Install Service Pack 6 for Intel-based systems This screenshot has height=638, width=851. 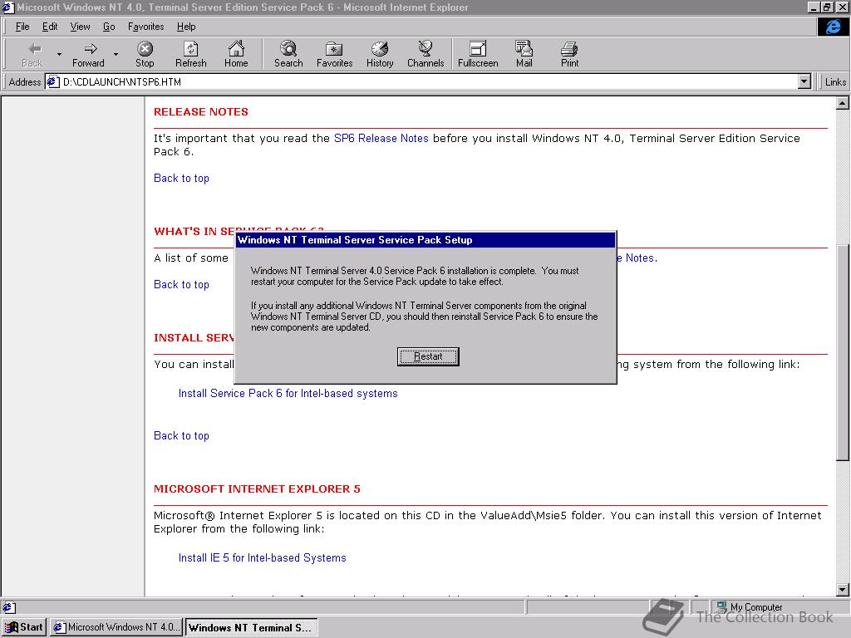[x=288, y=393]
